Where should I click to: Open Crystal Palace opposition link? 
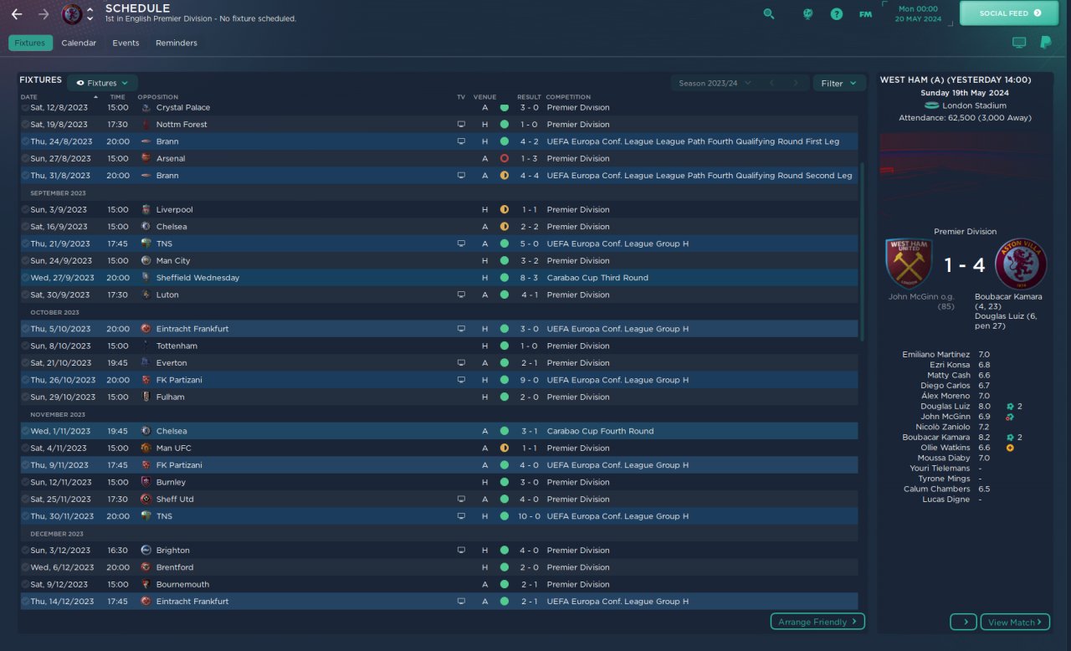tap(183, 107)
